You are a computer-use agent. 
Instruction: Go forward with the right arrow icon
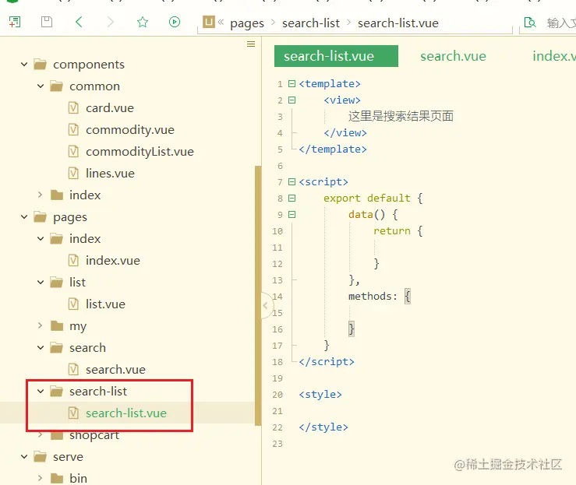point(110,22)
